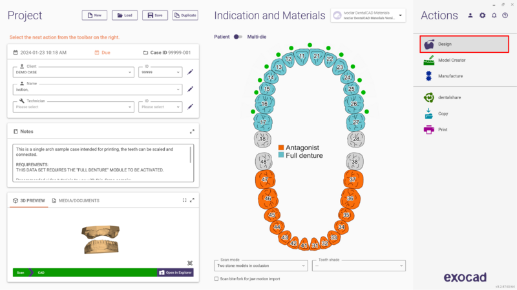
Task: Open the Scan mode dropdown
Action: click(x=261, y=266)
